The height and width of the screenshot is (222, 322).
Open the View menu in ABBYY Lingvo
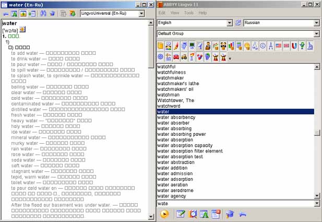click(175, 13)
